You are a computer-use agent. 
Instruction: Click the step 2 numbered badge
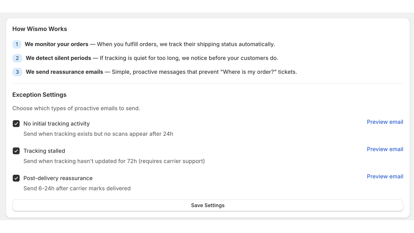coord(17,58)
